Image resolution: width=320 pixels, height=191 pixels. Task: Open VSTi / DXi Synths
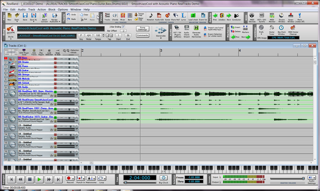point(262,18)
